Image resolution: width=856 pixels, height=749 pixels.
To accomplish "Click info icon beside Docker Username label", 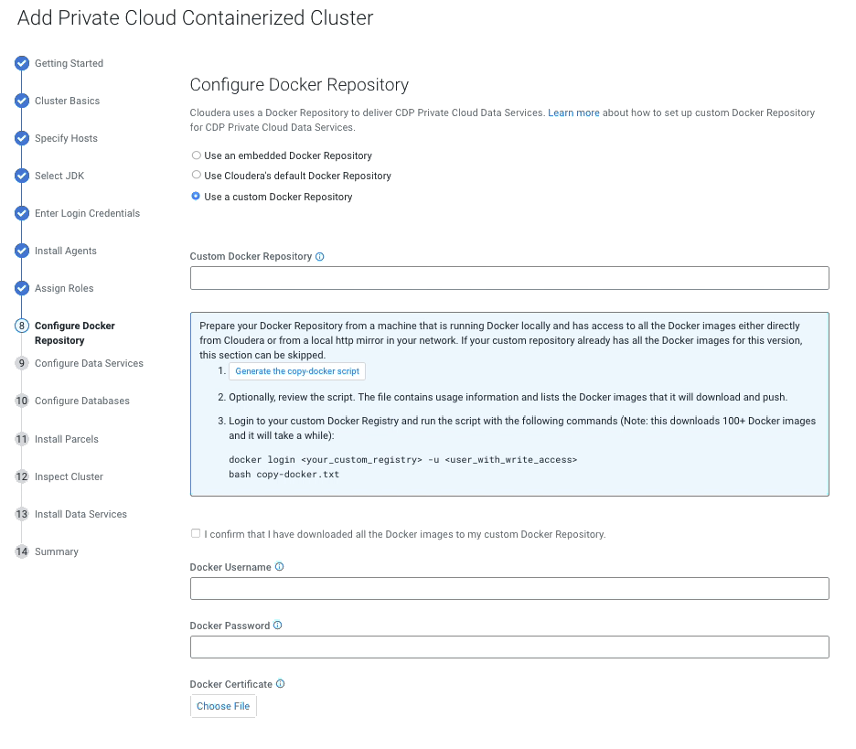I will pyautogui.click(x=280, y=567).
